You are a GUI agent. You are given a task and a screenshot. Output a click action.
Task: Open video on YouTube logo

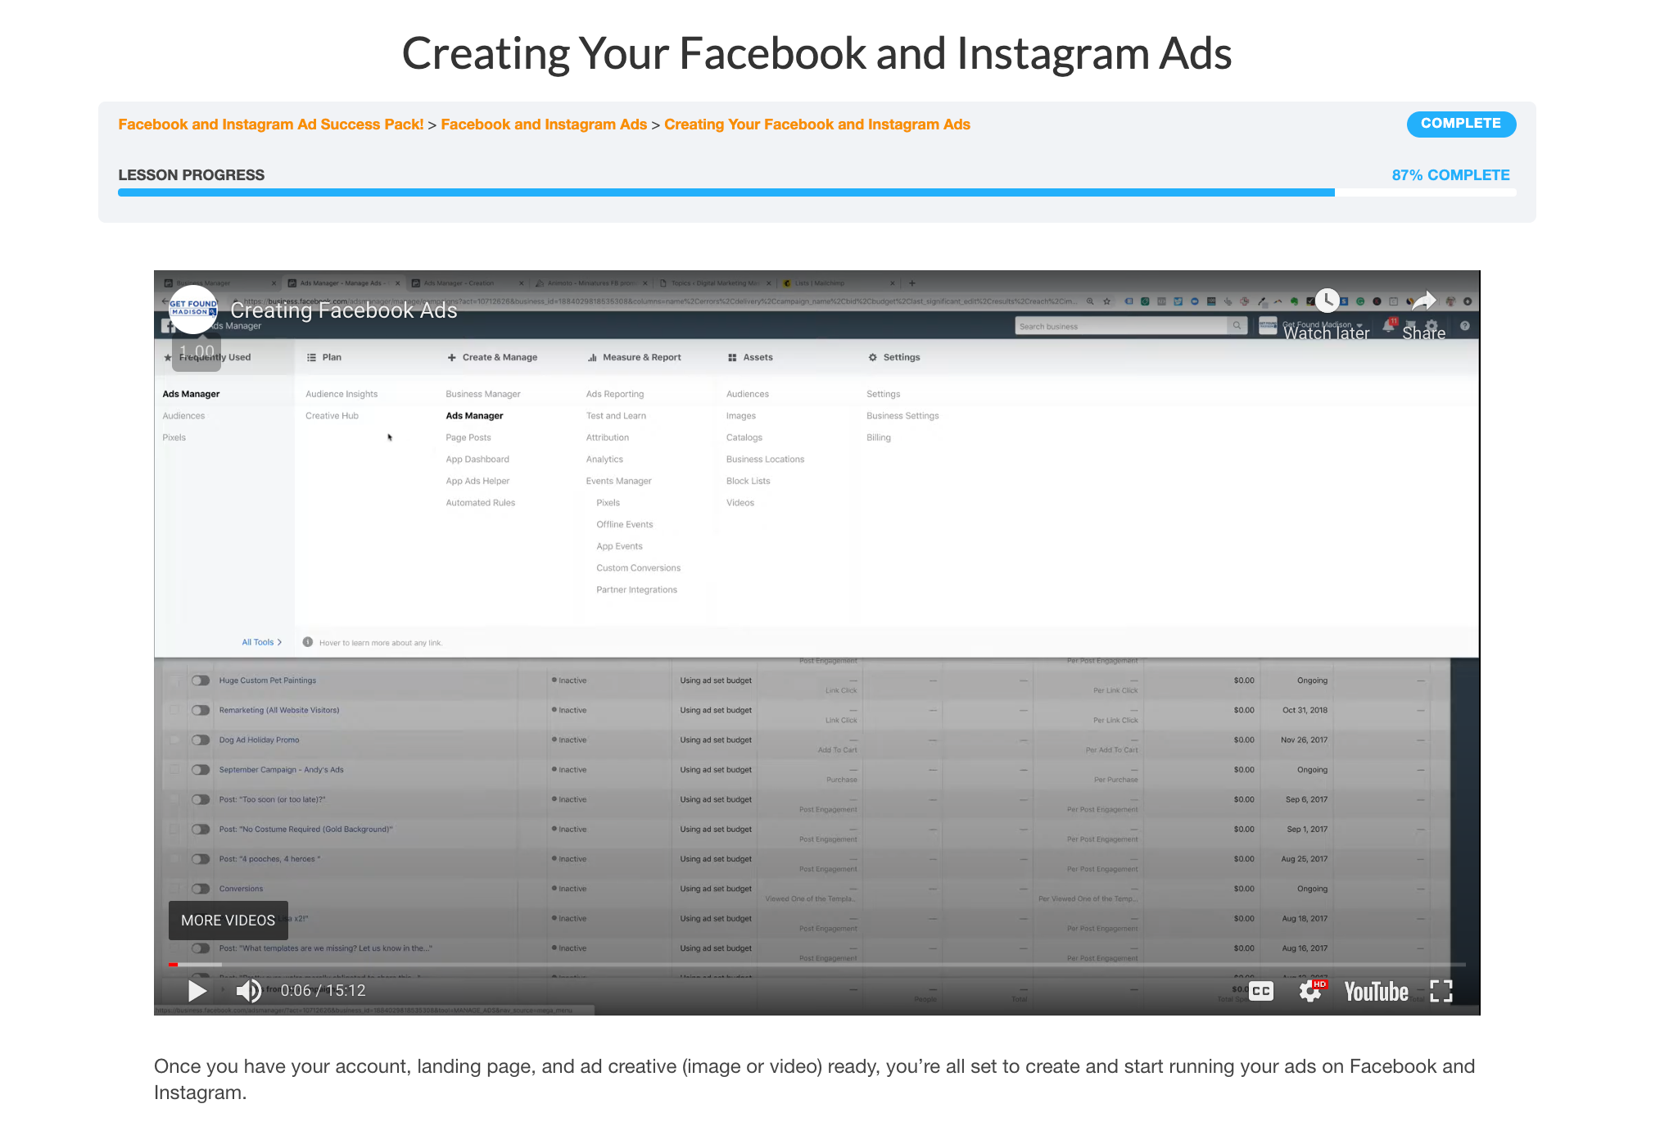(x=1376, y=992)
